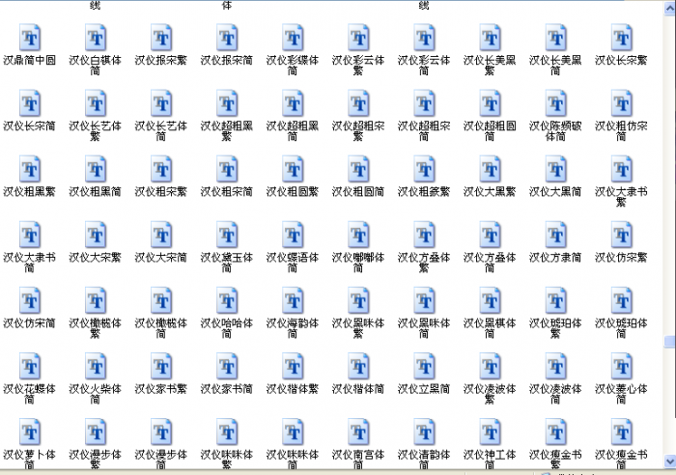Select the 汉仪嘟嘟体简 font icon
This screenshot has width=676, height=475.
click(x=358, y=236)
